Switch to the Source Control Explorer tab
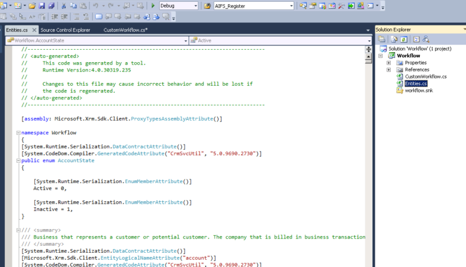The width and height of the screenshot is (466, 267). [x=65, y=30]
